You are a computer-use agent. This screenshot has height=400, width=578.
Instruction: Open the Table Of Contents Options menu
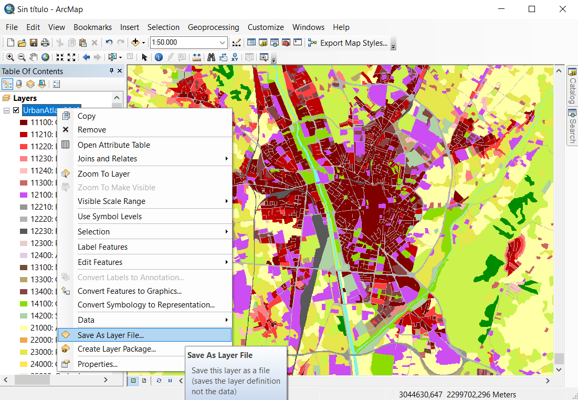pyautogui.click(x=56, y=84)
